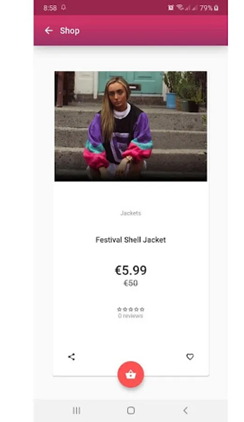This screenshot has height=422, width=244.
Task: Open Android recent apps button
Action: coord(76,410)
